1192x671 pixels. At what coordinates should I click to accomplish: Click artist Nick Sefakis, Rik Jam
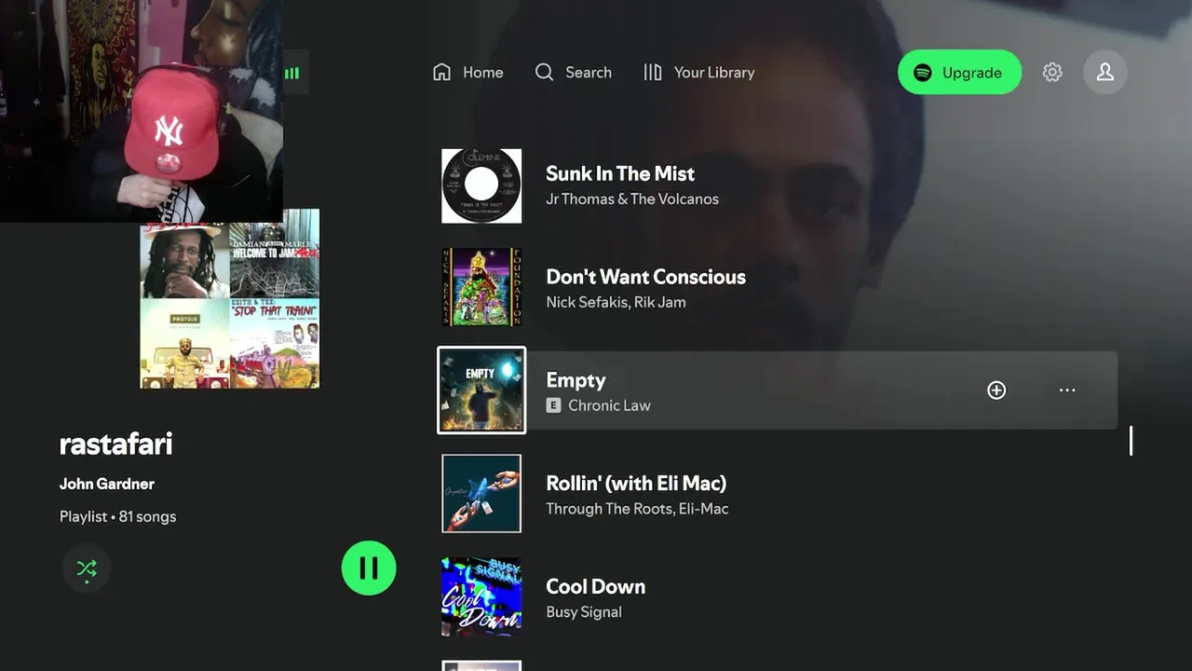pos(616,302)
